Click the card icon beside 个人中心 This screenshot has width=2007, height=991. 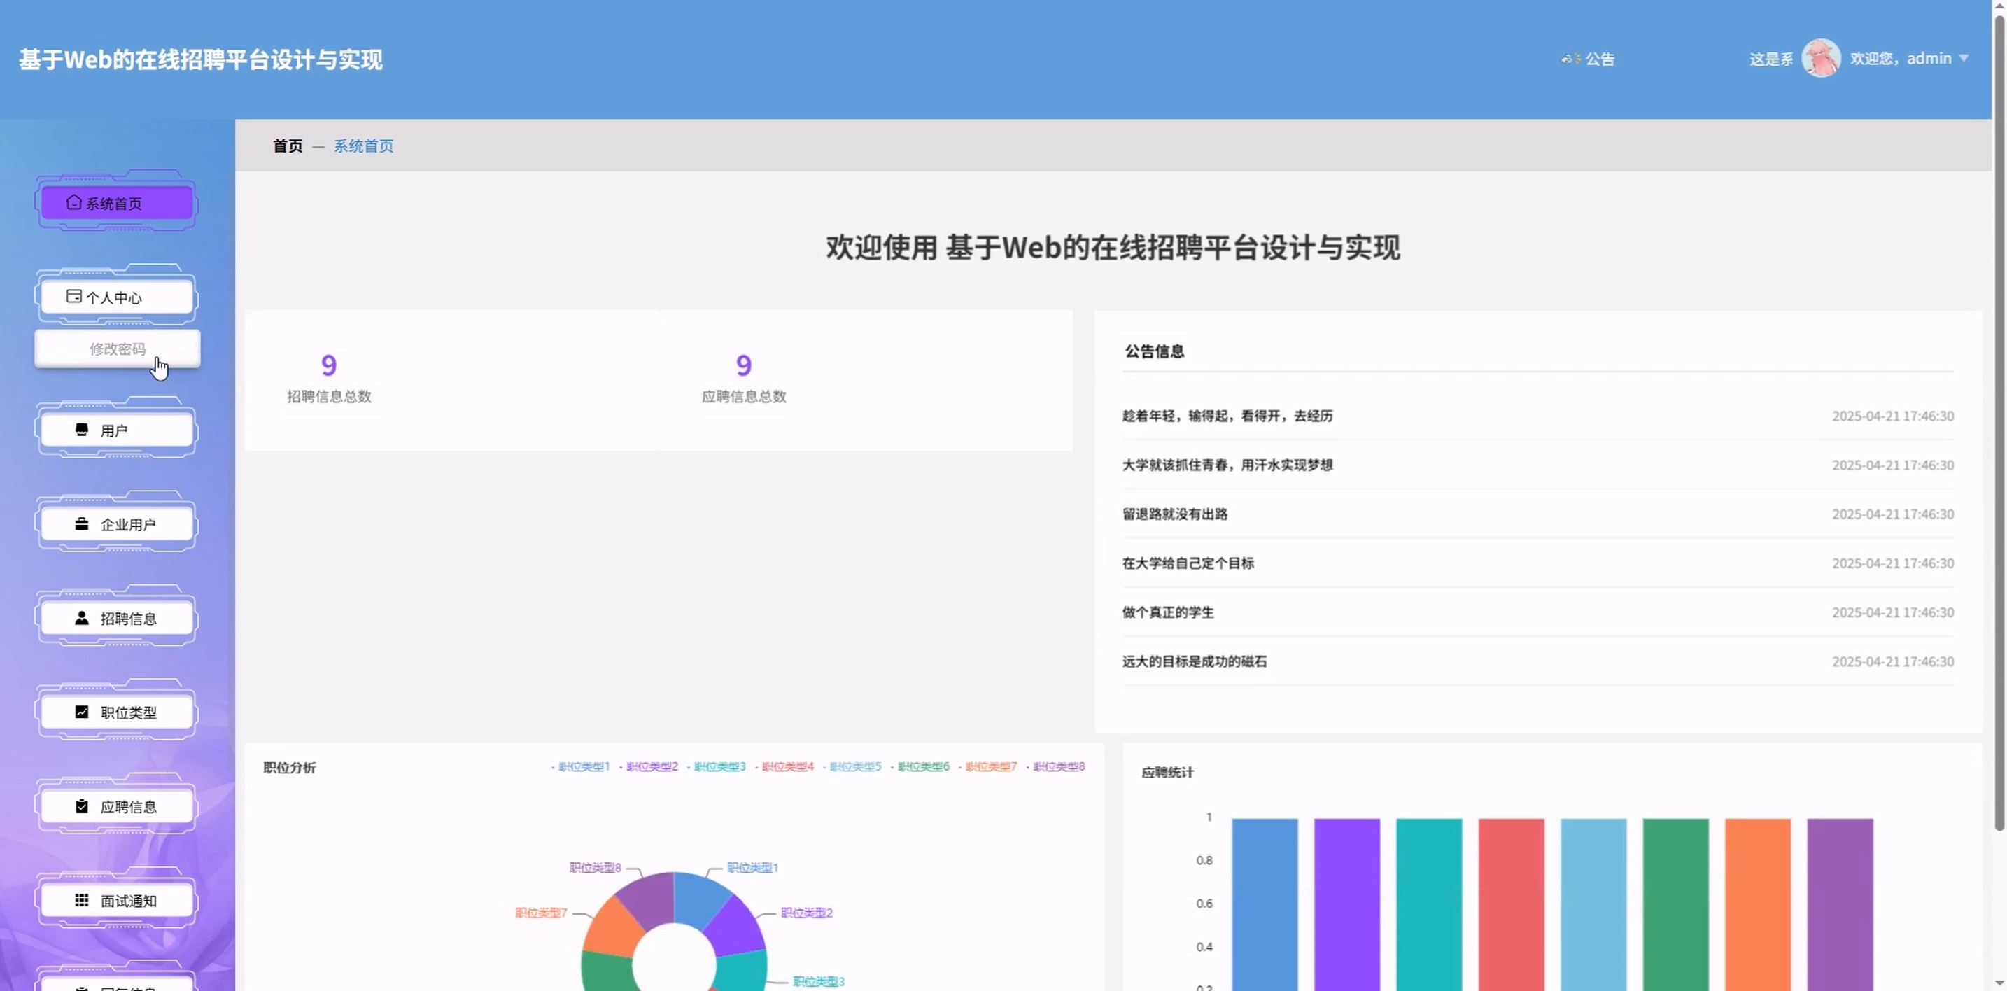[x=73, y=297]
